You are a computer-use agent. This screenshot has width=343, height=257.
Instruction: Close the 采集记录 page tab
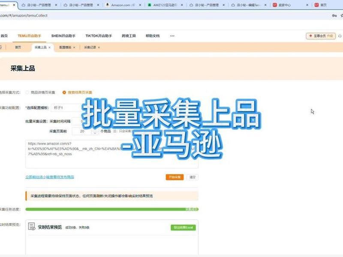(99, 48)
